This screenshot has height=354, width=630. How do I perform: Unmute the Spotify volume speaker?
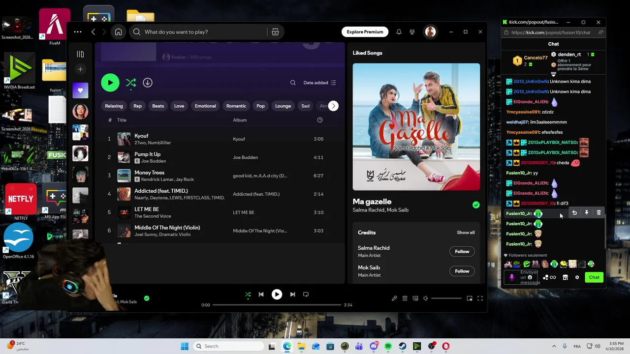(x=426, y=298)
